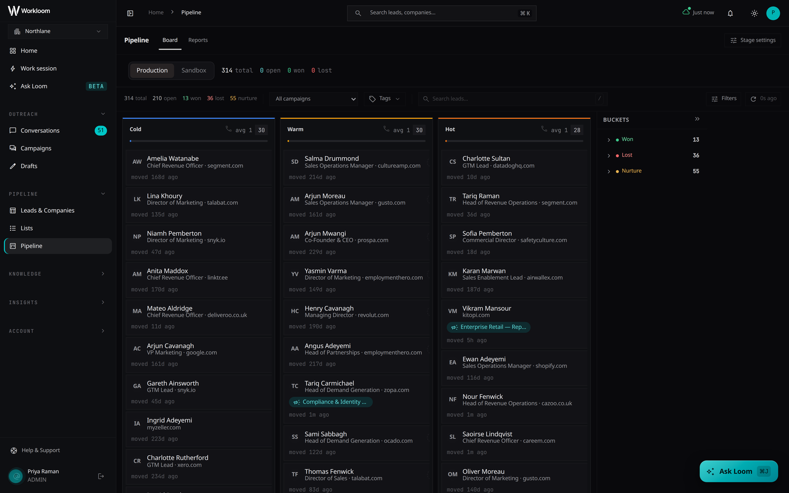This screenshot has width=789, height=493.
Task: Open the Tags dropdown
Action: [x=384, y=99]
